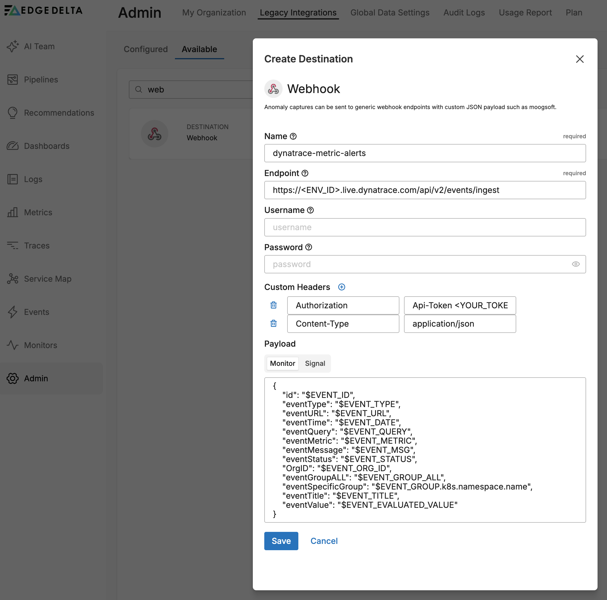Click the Edge Delta logo
607x600 pixels.
43,10
